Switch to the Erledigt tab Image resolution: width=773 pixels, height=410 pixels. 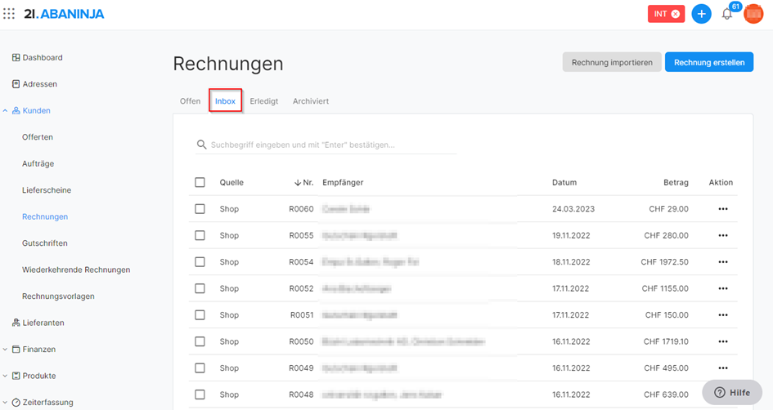pos(263,101)
